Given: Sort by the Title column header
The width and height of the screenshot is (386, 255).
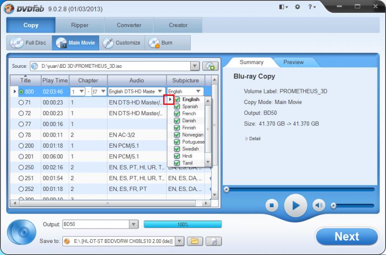Looking at the screenshot, I should pos(26,80).
